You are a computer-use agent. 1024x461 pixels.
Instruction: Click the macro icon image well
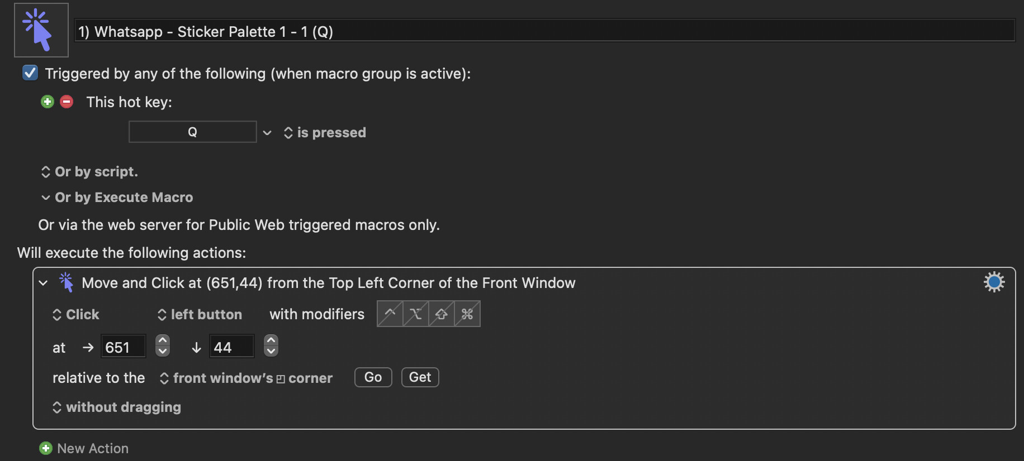41,30
